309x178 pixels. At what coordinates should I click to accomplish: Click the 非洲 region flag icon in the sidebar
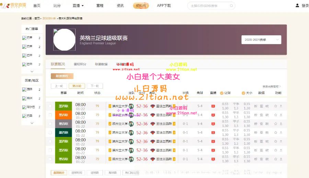24,98
